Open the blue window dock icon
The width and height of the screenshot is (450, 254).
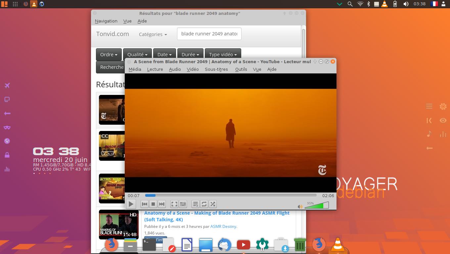pyautogui.click(x=205, y=245)
